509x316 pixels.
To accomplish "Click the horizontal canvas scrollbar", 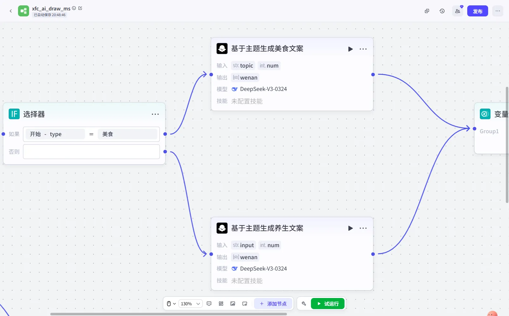I will [x=169, y=314].
